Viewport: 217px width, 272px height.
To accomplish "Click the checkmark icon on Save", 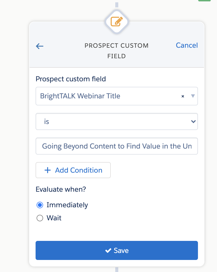I will pyautogui.click(x=108, y=250).
